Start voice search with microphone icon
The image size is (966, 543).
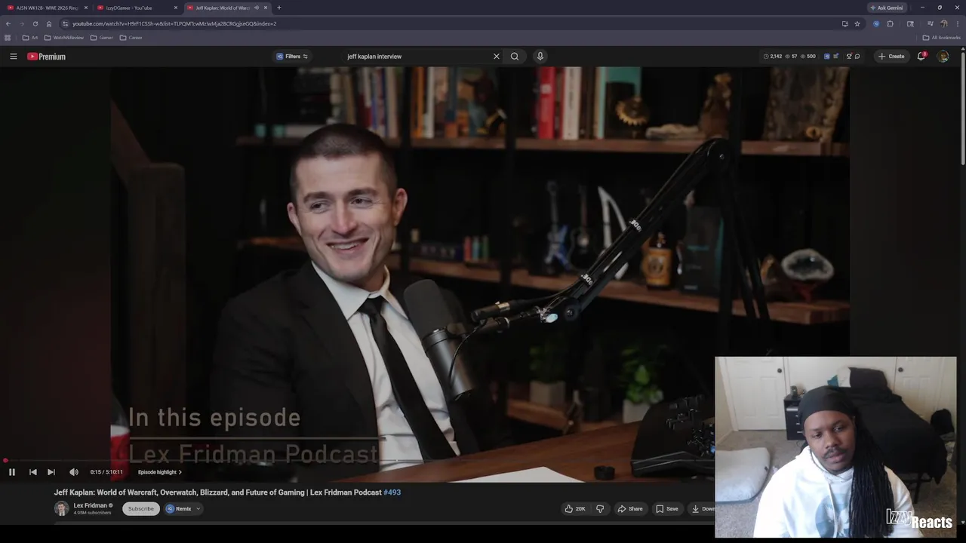540,57
